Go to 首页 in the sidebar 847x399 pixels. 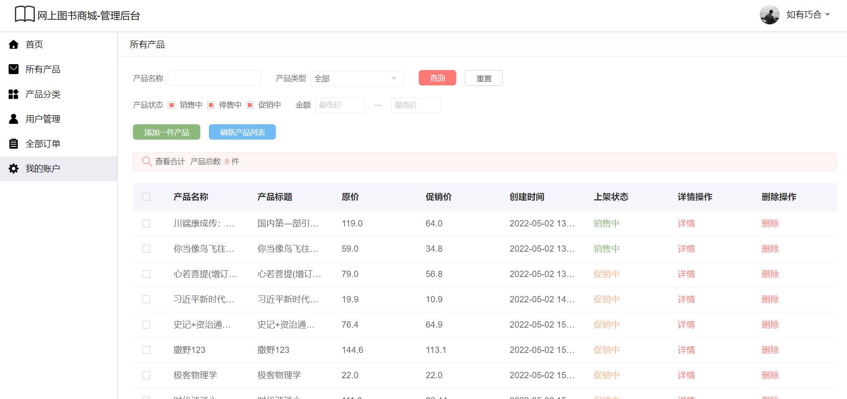58,44
